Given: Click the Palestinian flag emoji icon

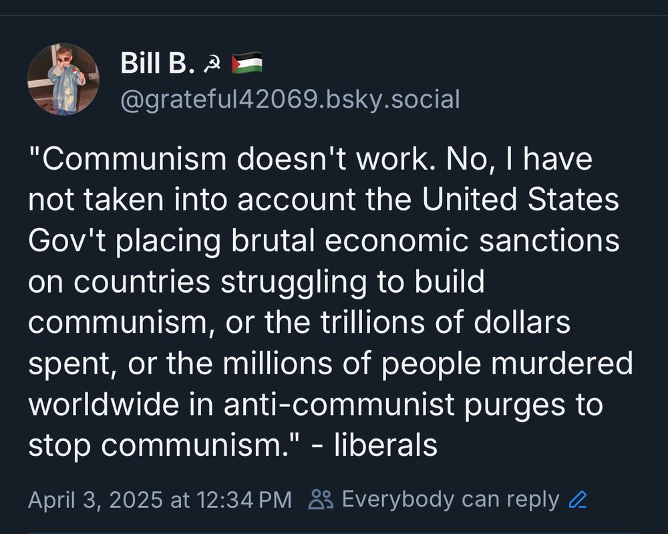Looking at the screenshot, I should click(246, 63).
